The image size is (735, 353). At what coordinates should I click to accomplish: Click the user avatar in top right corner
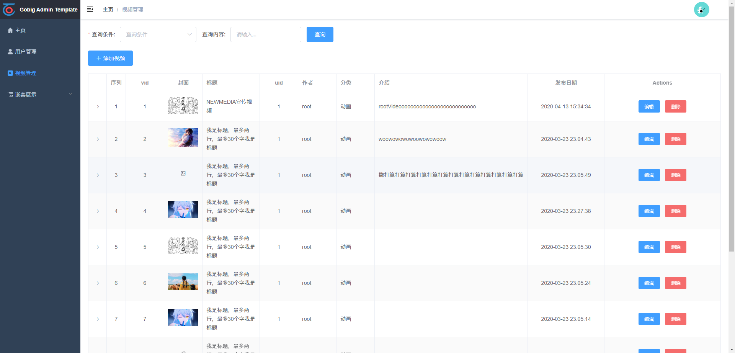pos(702,10)
